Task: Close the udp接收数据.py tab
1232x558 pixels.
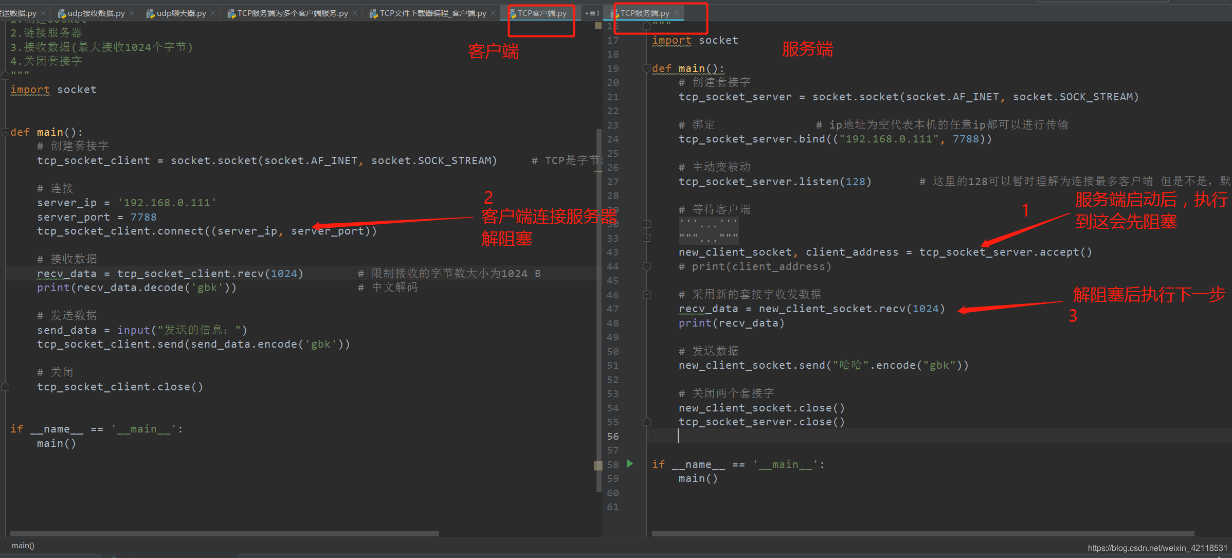Action: point(132,13)
